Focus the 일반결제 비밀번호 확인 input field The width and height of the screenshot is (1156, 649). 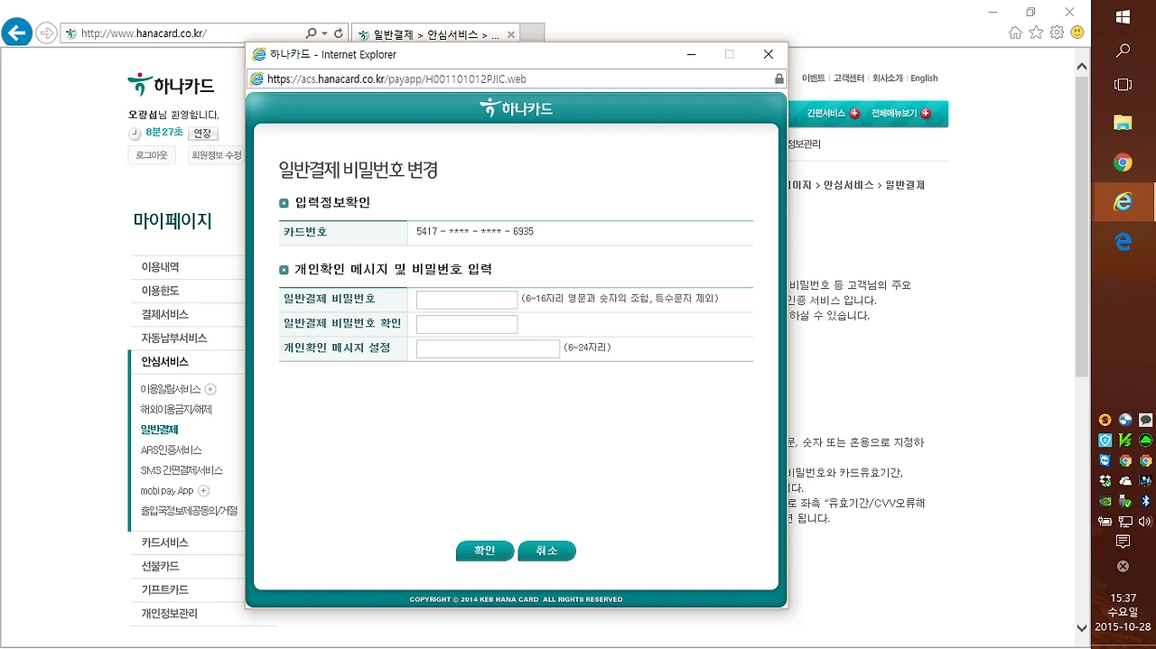tap(467, 324)
